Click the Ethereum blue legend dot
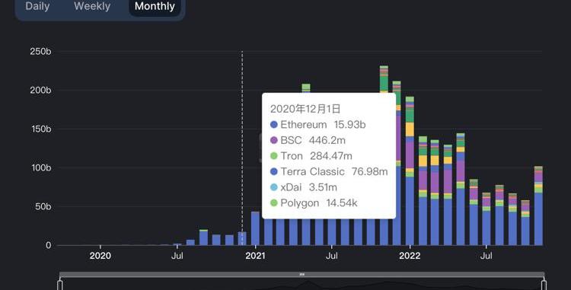 [x=274, y=124]
